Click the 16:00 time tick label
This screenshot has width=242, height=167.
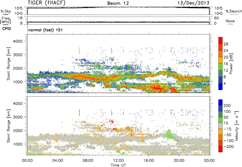point(149,161)
